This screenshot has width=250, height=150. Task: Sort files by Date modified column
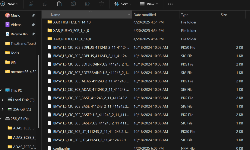click(x=145, y=15)
